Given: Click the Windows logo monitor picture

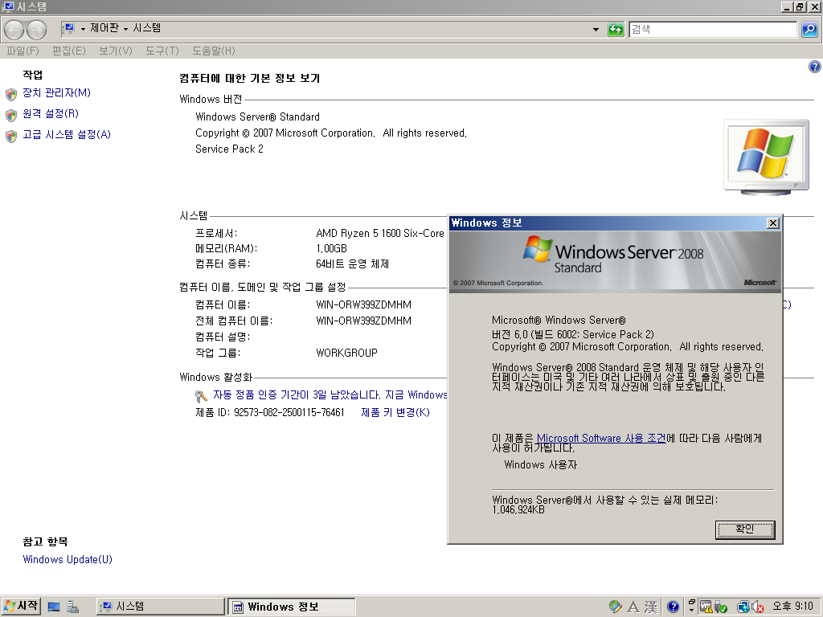Looking at the screenshot, I should coord(766,157).
